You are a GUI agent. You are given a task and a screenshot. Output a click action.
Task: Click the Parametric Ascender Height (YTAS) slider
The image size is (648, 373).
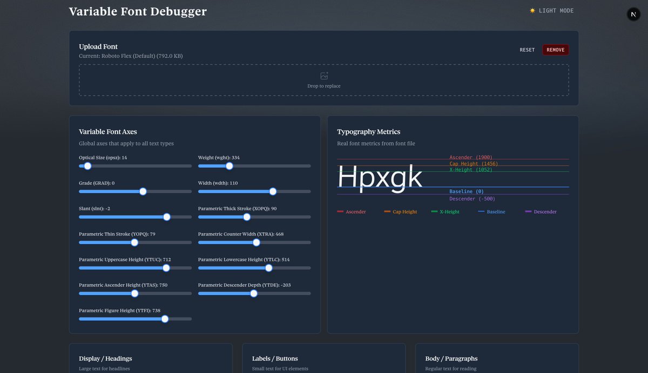[x=135, y=294]
